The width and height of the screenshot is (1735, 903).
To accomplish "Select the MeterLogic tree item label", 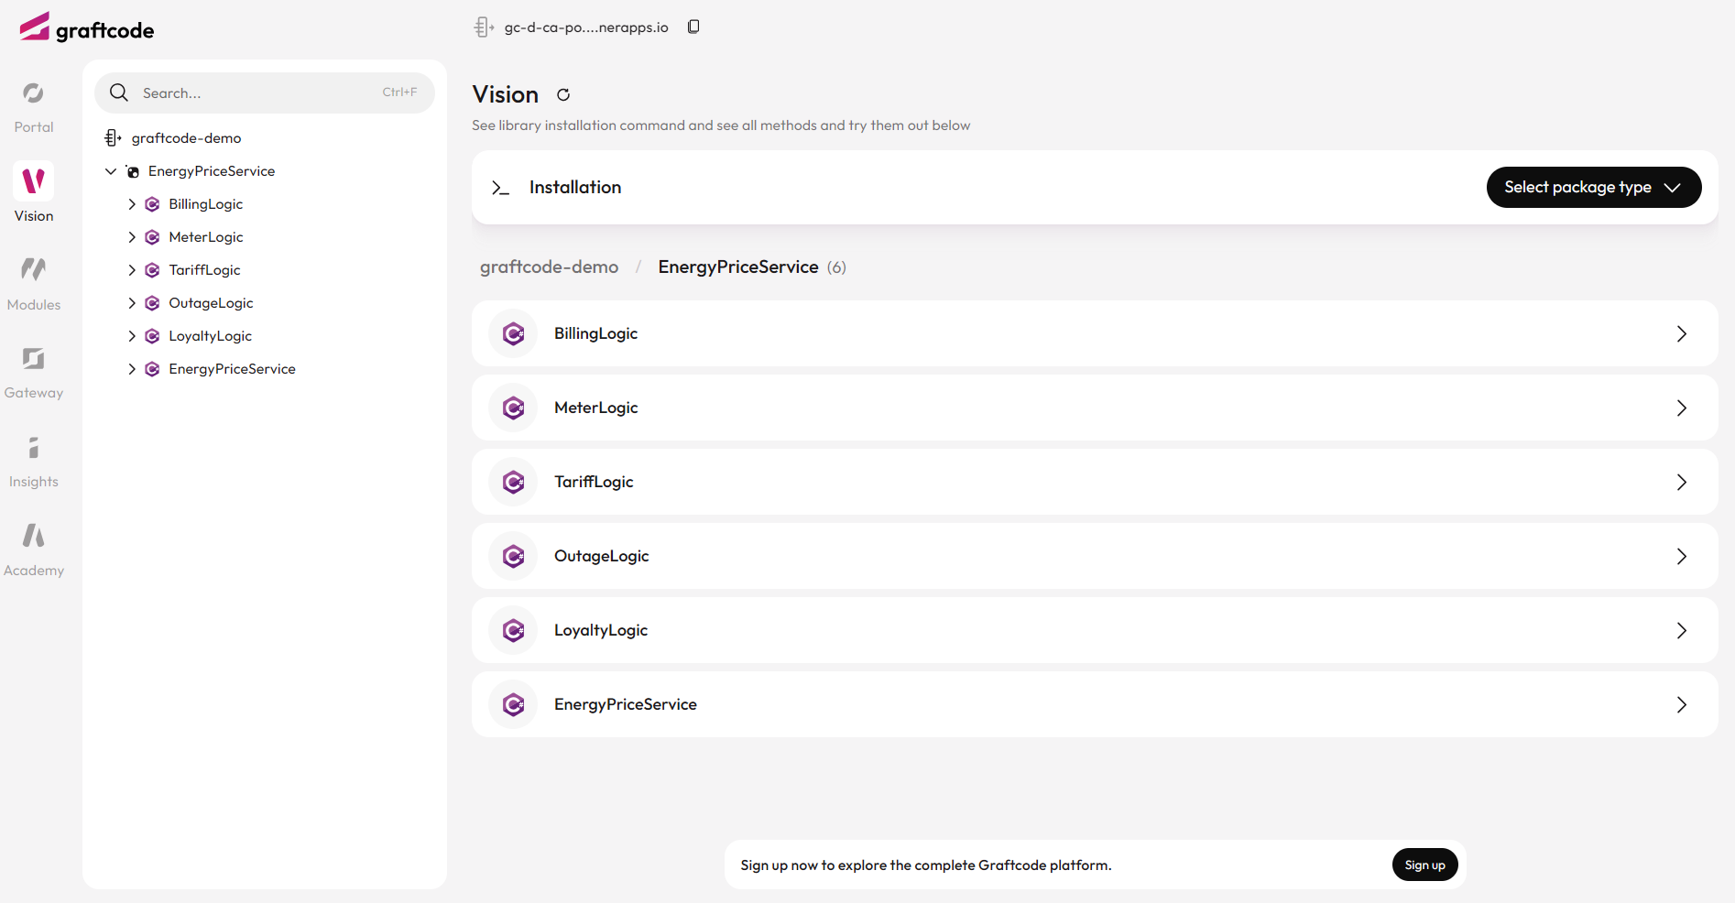I will [206, 237].
